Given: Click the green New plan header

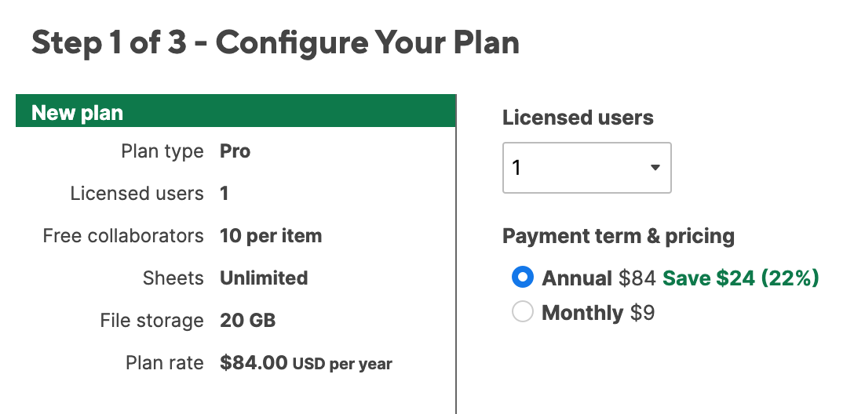Looking at the screenshot, I should [x=235, y=113].
